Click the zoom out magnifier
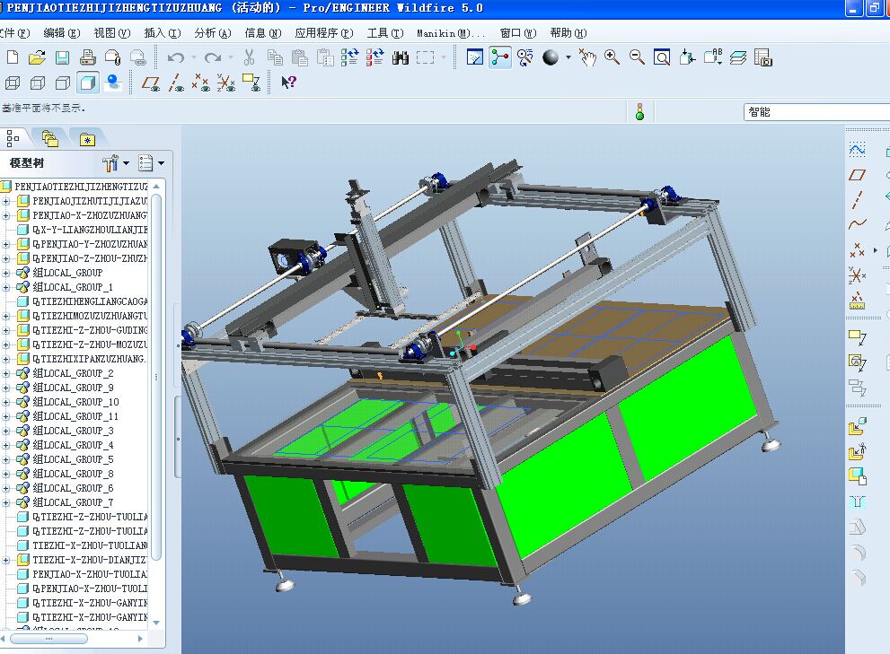This screenshot has width=890, height=654. tap(637, 57)
